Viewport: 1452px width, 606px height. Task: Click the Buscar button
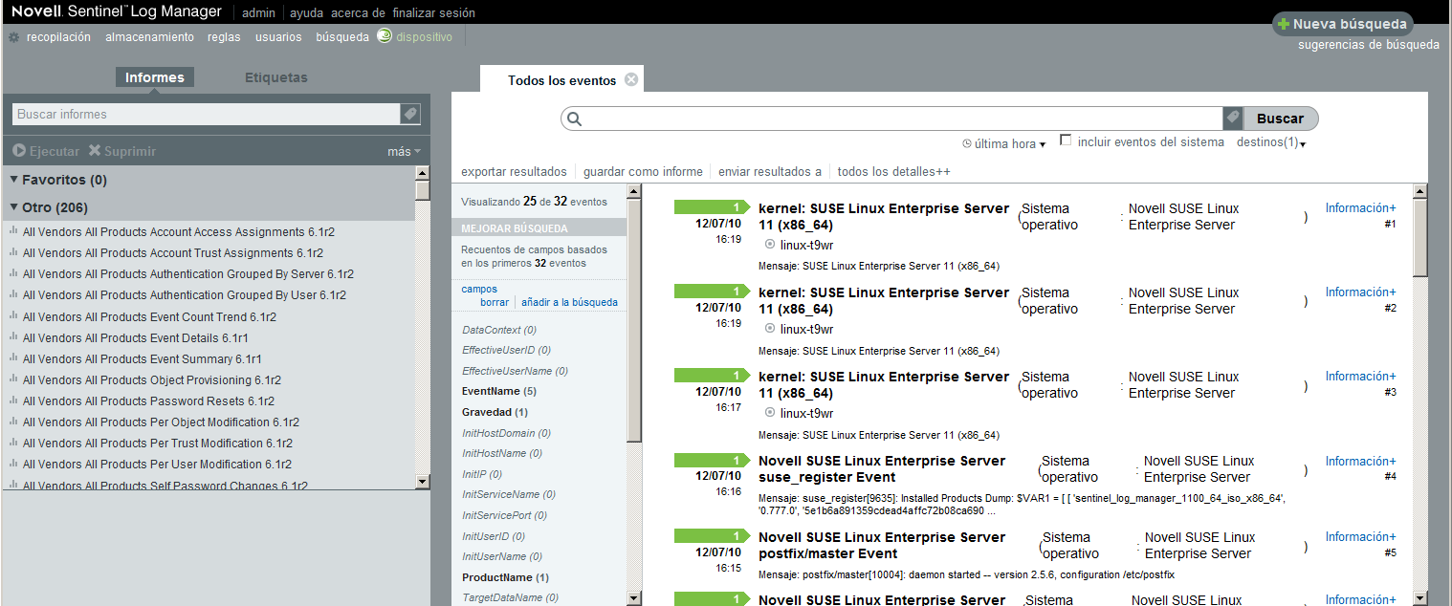pos(1280,119)
